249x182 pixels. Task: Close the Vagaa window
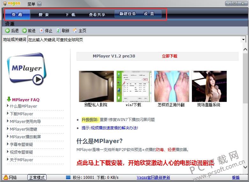243,4
